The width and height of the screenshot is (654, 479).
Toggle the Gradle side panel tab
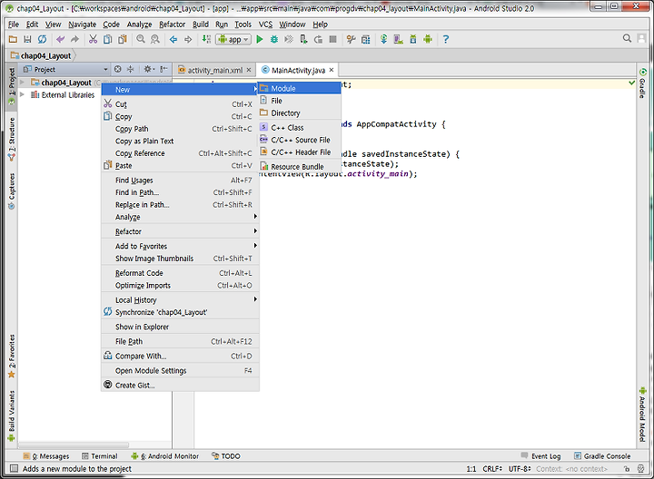point(643,83)
